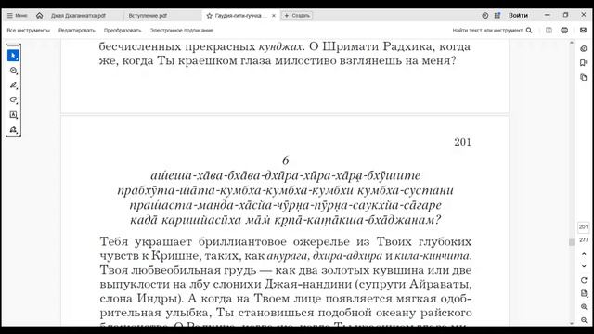Viewport: 594px width, 334px height.
Task: Send document by email envelope icon
Action: [584, 31]
